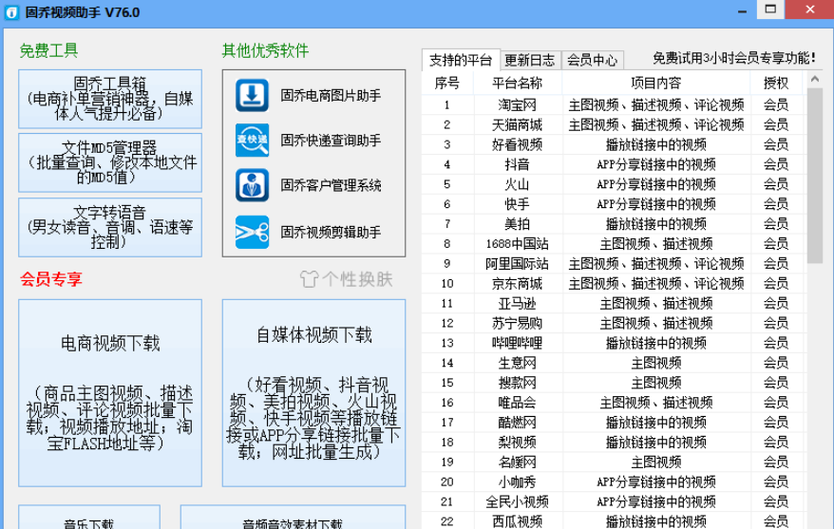Click the app logo in the title bar

point(11,12)
